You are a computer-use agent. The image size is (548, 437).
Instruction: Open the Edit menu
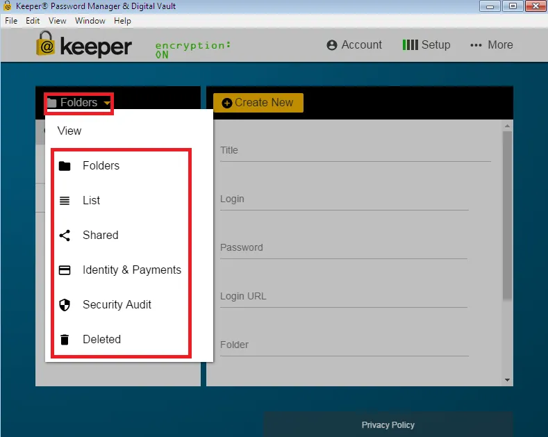[33, 21]
